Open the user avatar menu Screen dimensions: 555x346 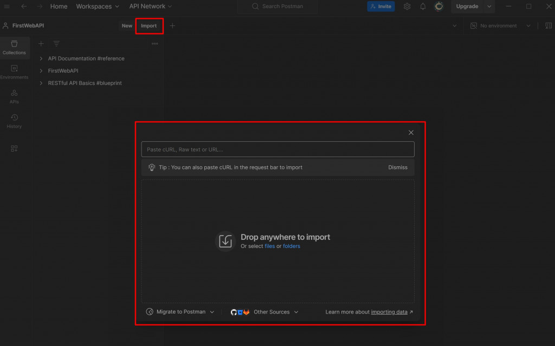click(x=438, y=6)
